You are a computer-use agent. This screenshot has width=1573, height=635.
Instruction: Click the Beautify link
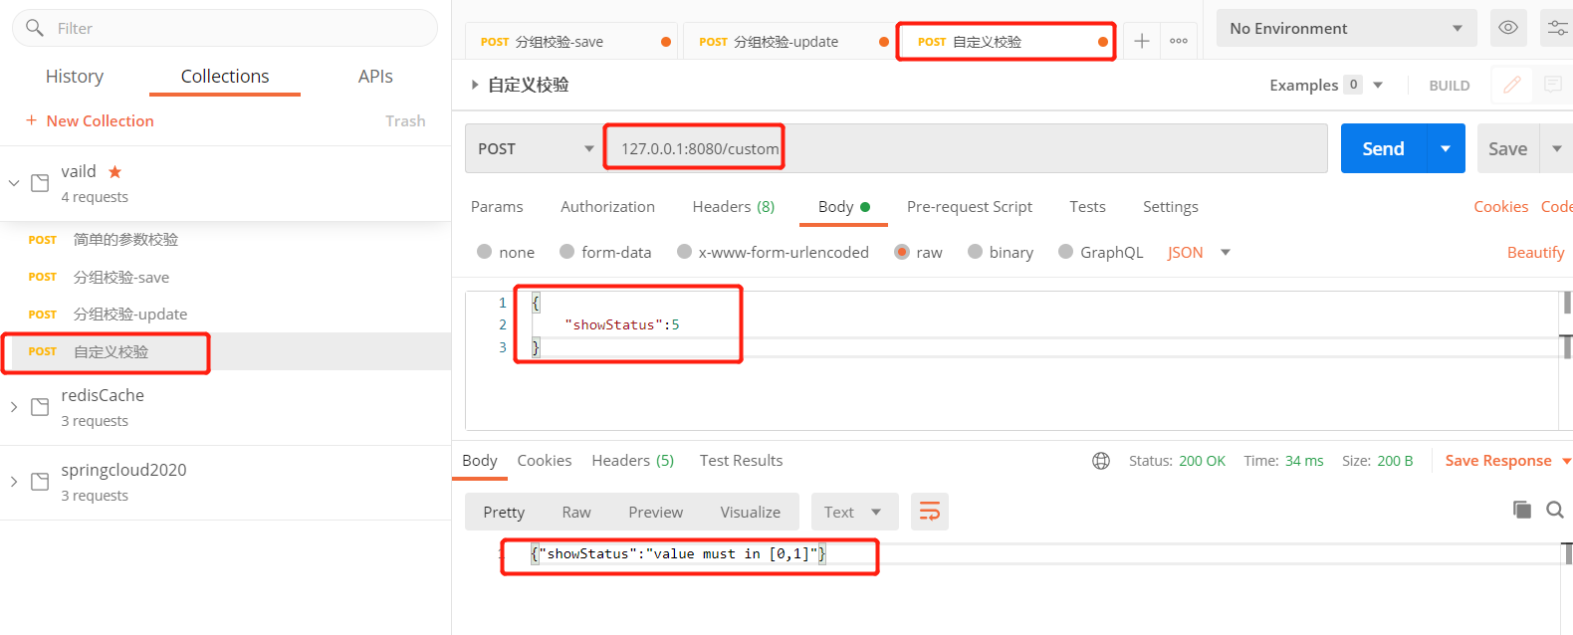point(1535,252)
